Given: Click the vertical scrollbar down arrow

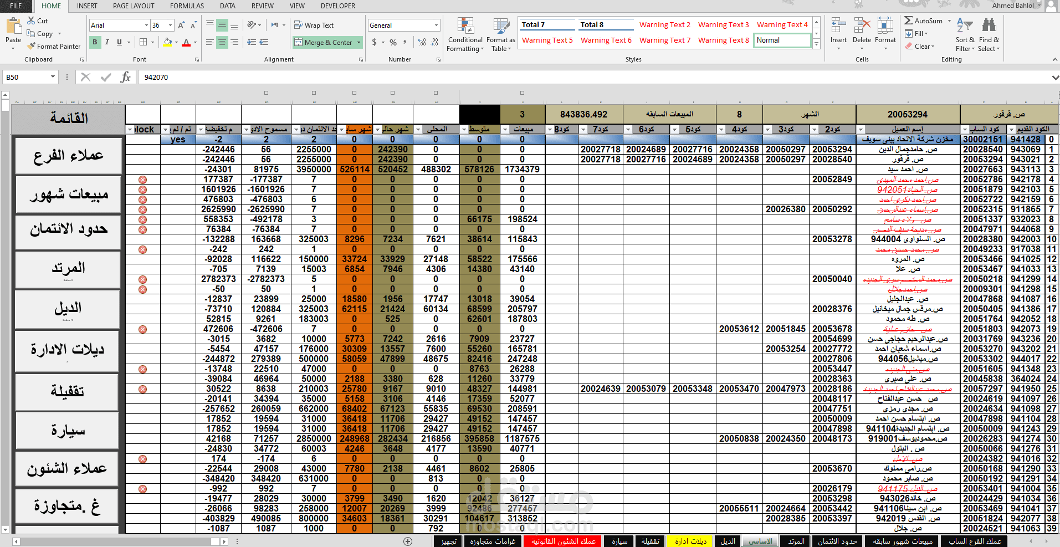Looking at the screenshot, I should coord(5,529).
